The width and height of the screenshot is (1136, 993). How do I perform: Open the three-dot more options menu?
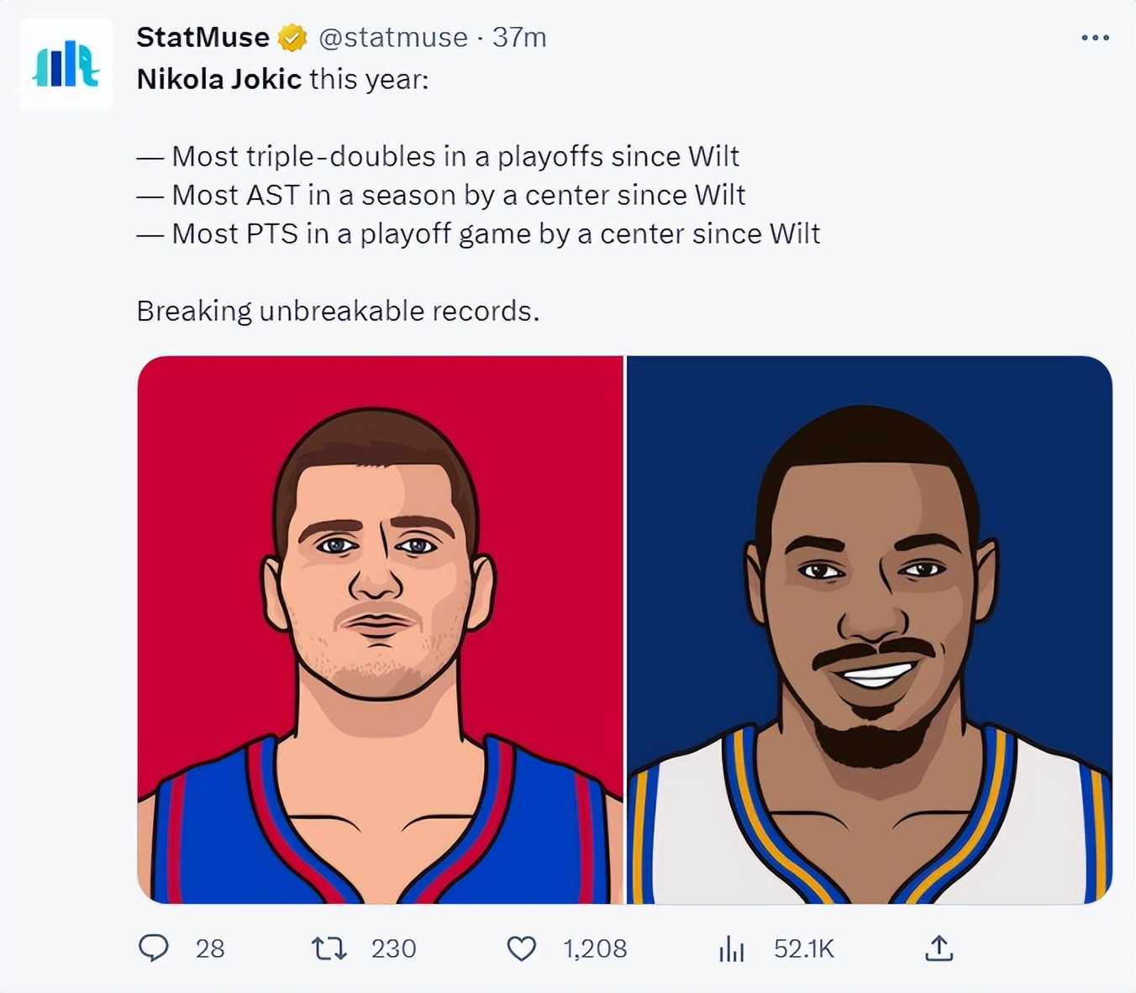[1095, 38]
